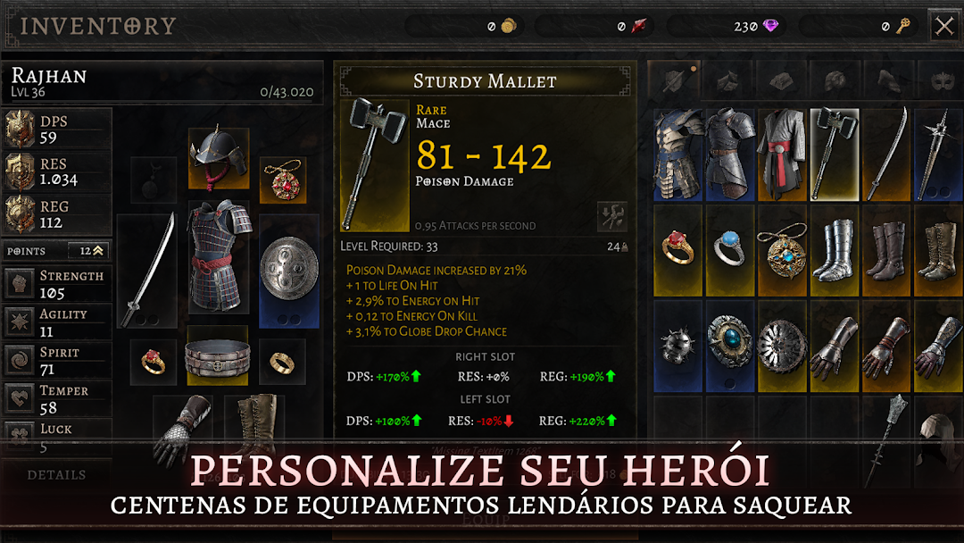
Task: Open the Details panel
Action: pos(56,475)
